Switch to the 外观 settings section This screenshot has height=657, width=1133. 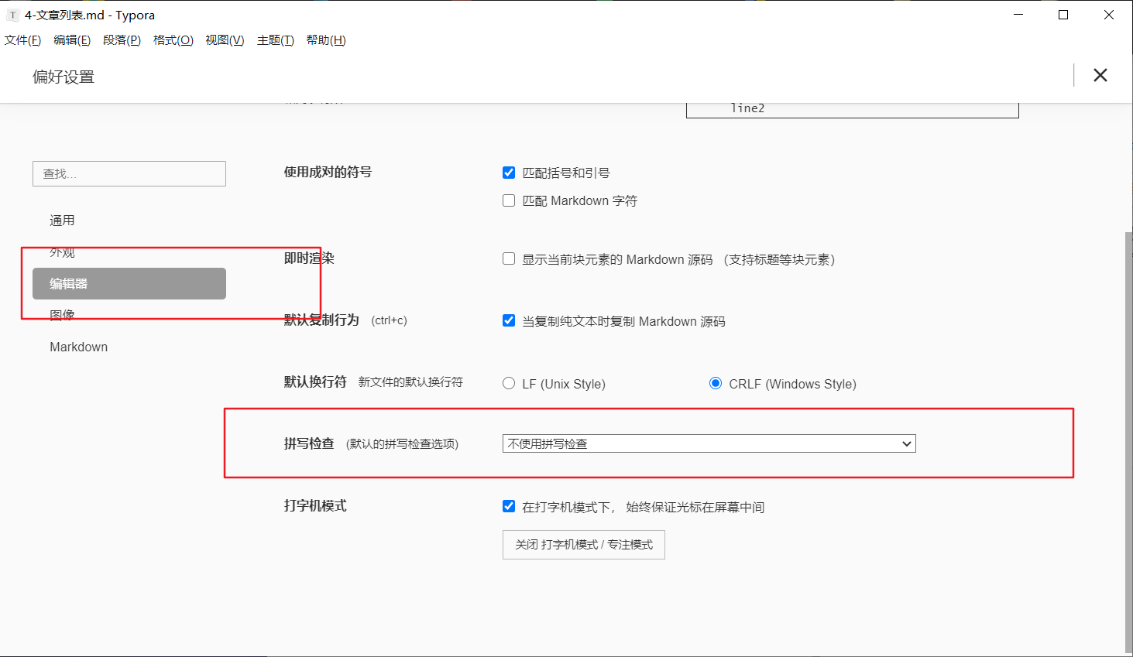(61, 252)
